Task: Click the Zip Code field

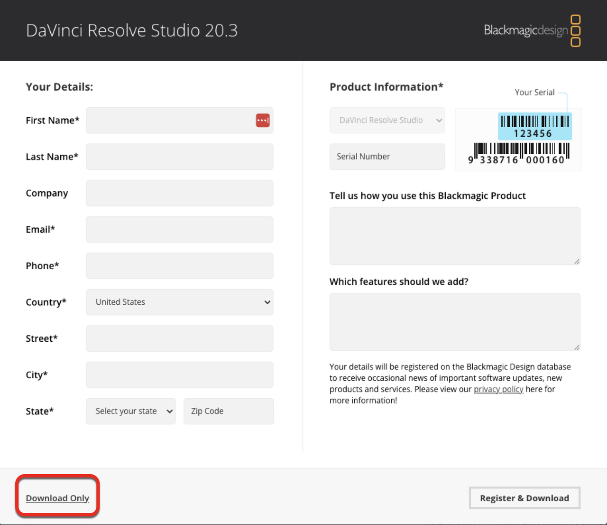Action: click(x=229, y=411)
